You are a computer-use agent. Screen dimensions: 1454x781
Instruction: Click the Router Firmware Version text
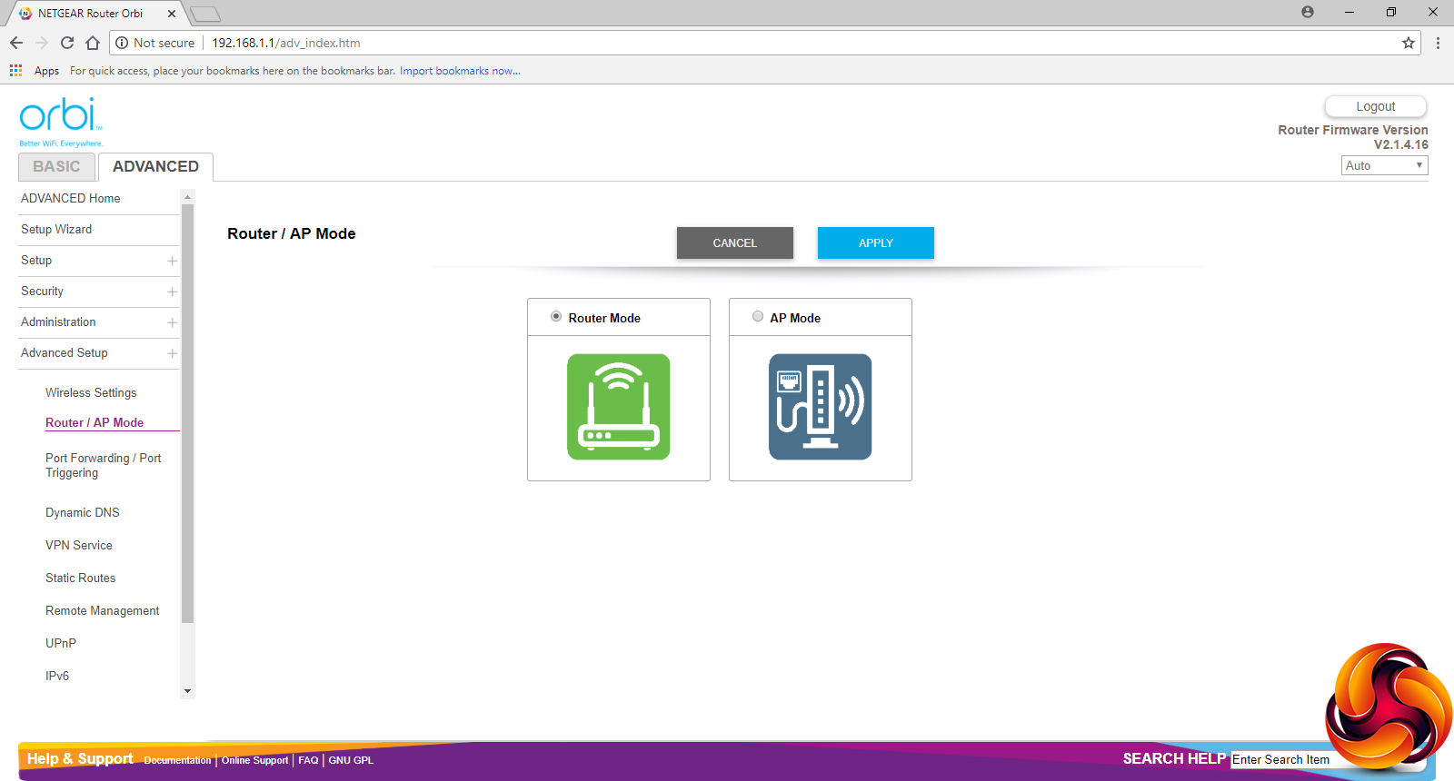point(1353,130)
